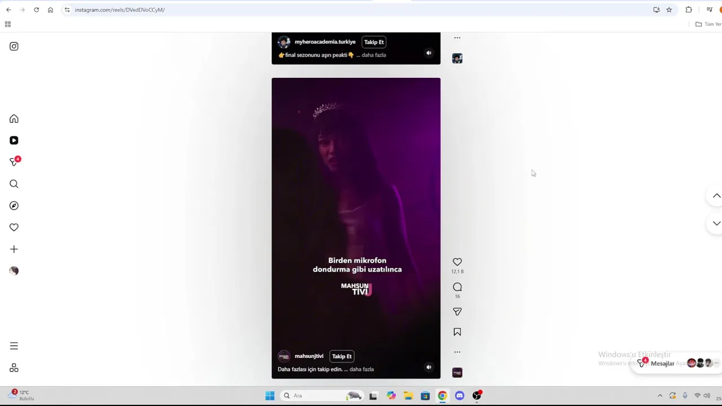The image size is (722, 406).
Task: Open myheroacademia.turkiye profile picture on reel
Action: [x=284, y=42]
